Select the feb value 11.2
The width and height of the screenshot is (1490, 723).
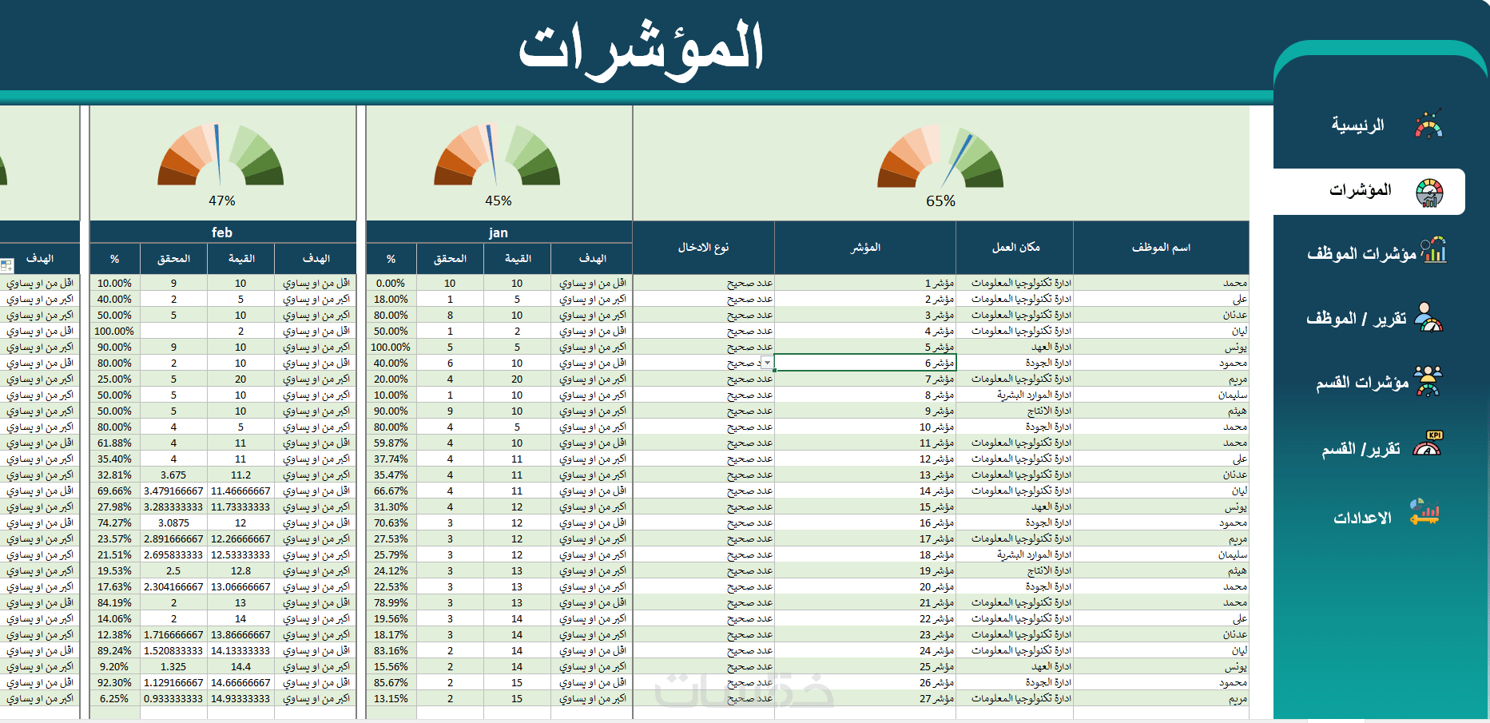240,475
